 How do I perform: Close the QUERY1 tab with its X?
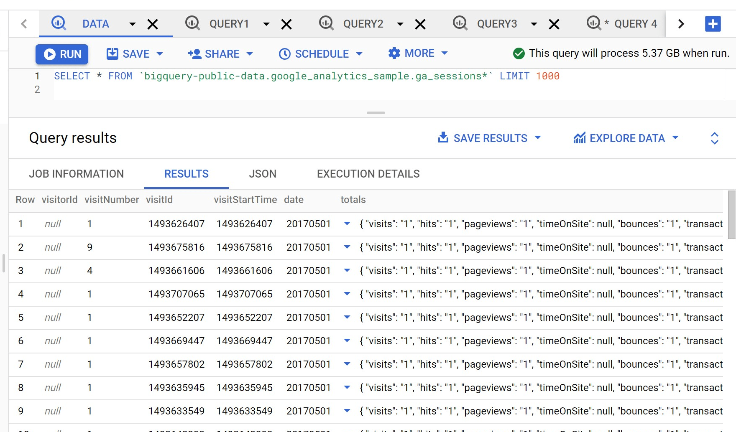pyautogui.click(x=286, y=24)
